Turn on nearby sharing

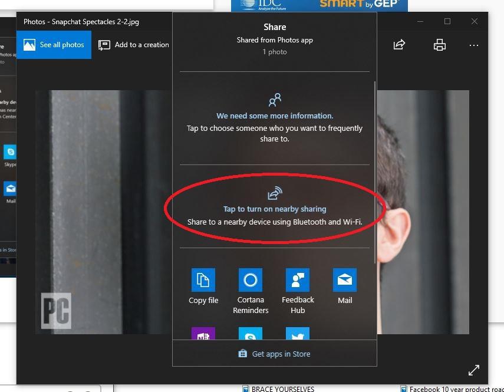tap(274, 209)
